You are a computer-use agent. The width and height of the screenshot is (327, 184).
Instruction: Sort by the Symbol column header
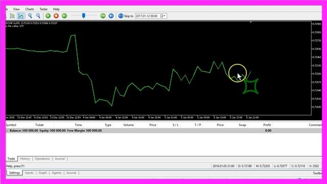(x=11, y=125)
